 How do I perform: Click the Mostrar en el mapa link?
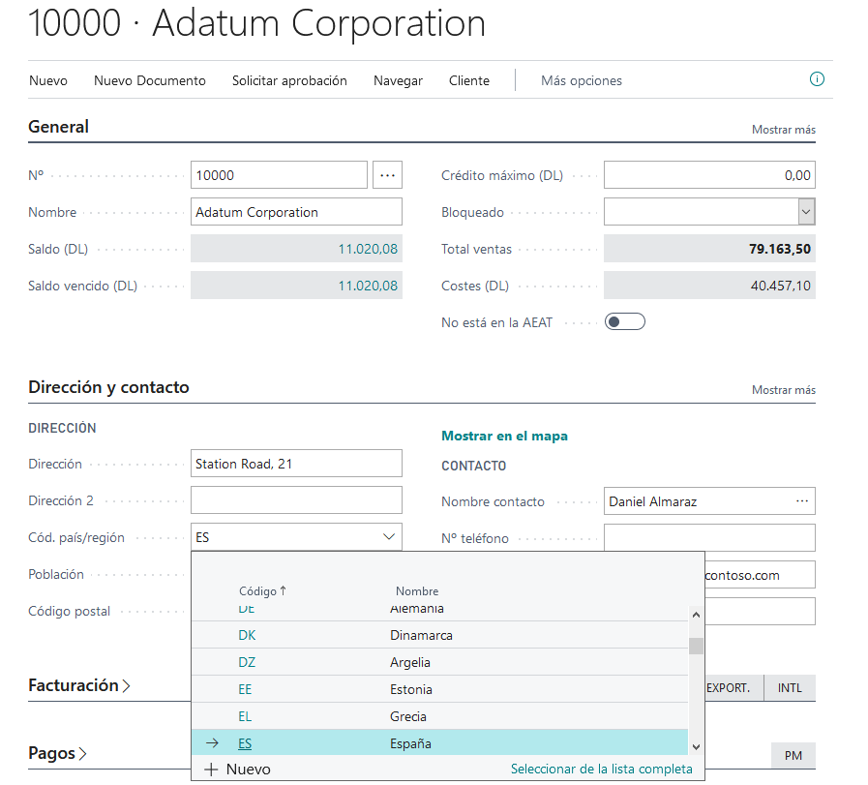coord(504,436)
